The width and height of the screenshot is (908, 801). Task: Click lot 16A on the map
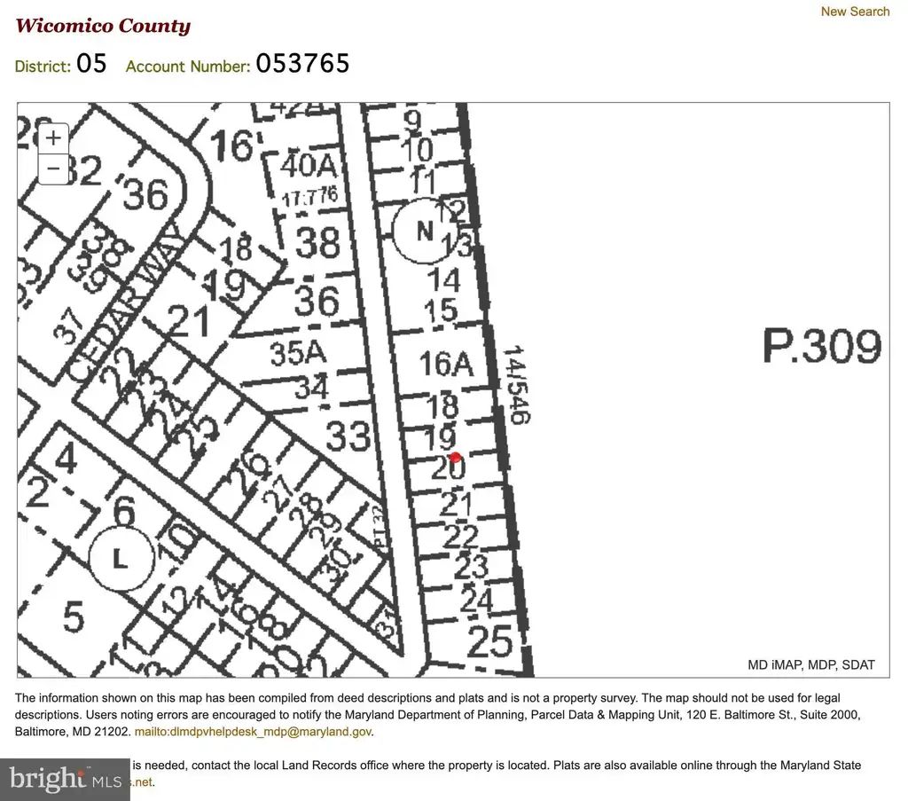(x=446, y=364)
